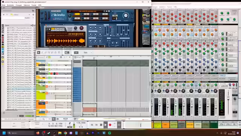The image size is (241, 136).
Task: Open Firefox from the Windows taskbar
Action: coord(38,133)
